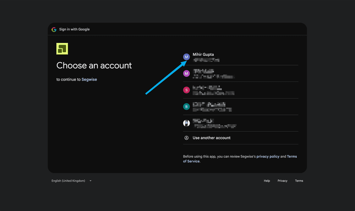The image size is (355, 211).
Task: Click the Use another account person icon
Action: point(186,138)
